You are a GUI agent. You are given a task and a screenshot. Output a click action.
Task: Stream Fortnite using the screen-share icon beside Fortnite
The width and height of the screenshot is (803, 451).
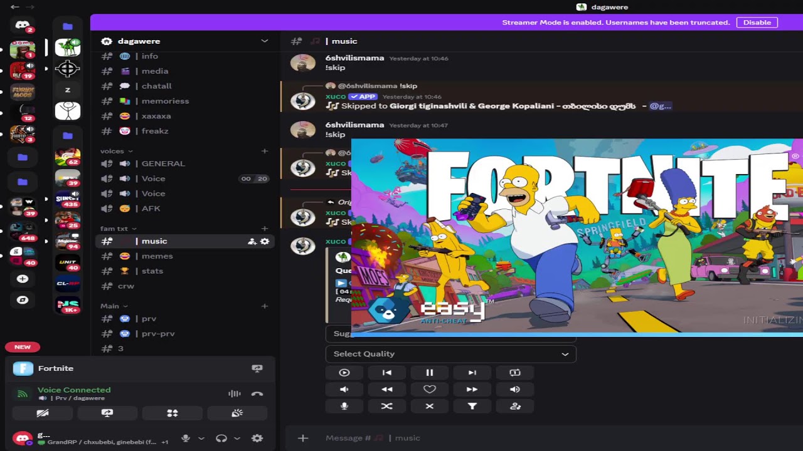[x=257, y=368]
